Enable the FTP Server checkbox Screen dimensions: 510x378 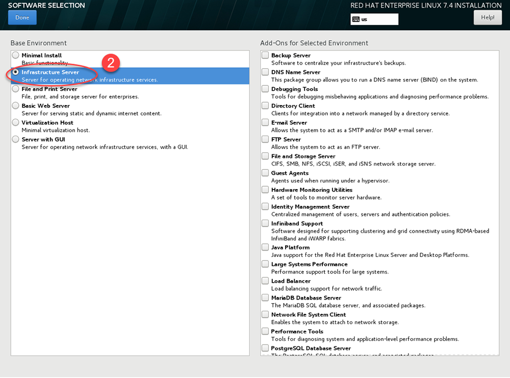tap(265, 139)
